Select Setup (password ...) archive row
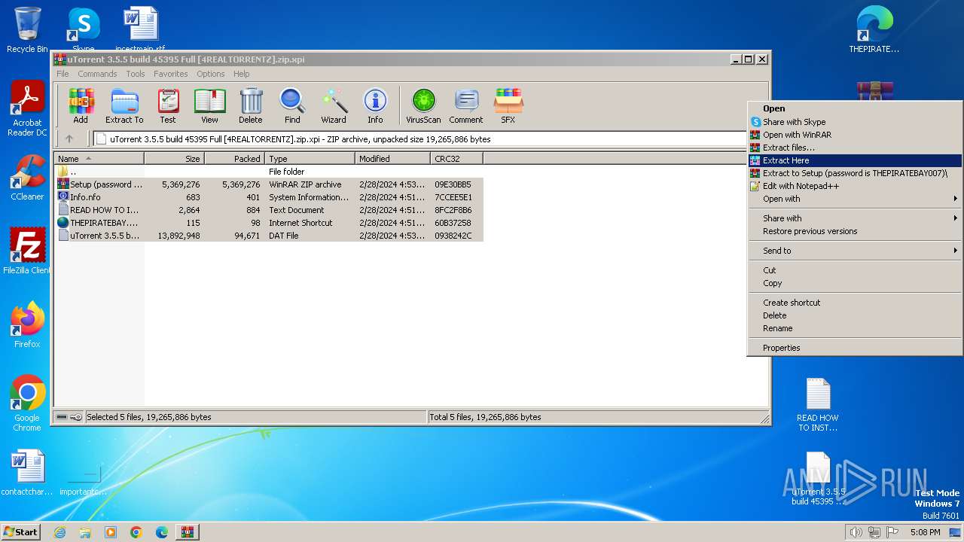 pos(269,184)
